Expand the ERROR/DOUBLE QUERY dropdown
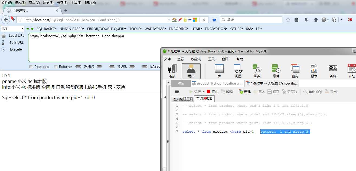This screenshot has height=171, width=356. click(107, 29)
